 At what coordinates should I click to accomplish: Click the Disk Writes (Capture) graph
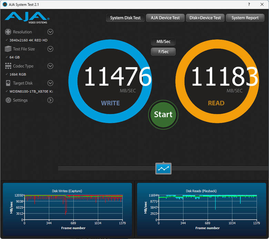67,209
